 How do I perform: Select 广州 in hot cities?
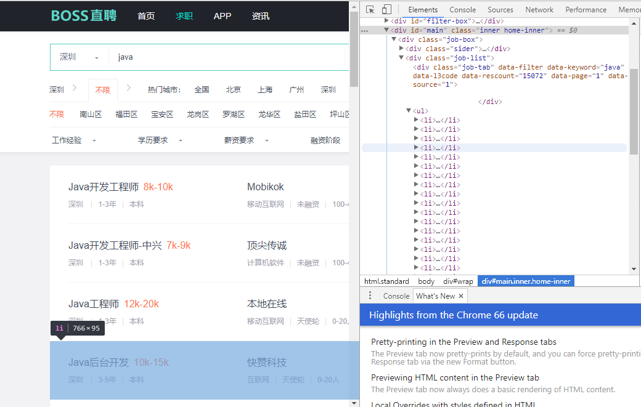click(296, 89)
